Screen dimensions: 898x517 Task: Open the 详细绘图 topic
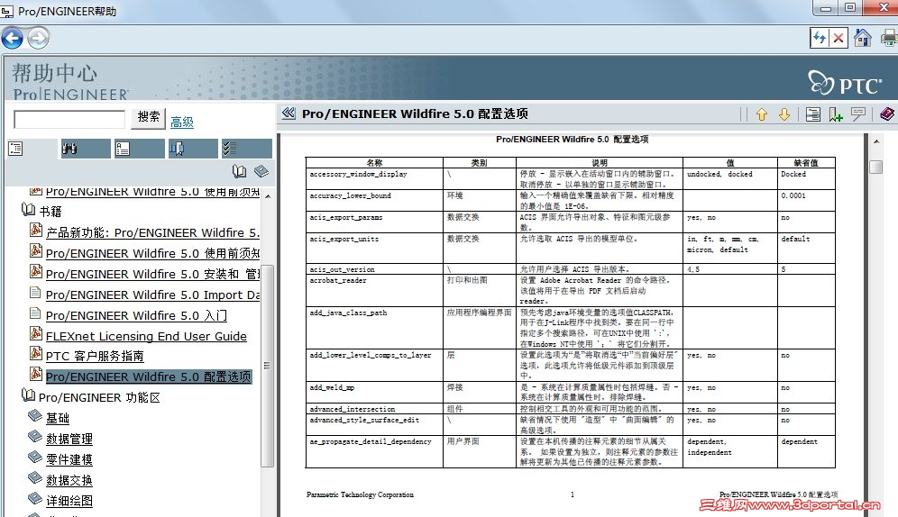coord(69,501)
